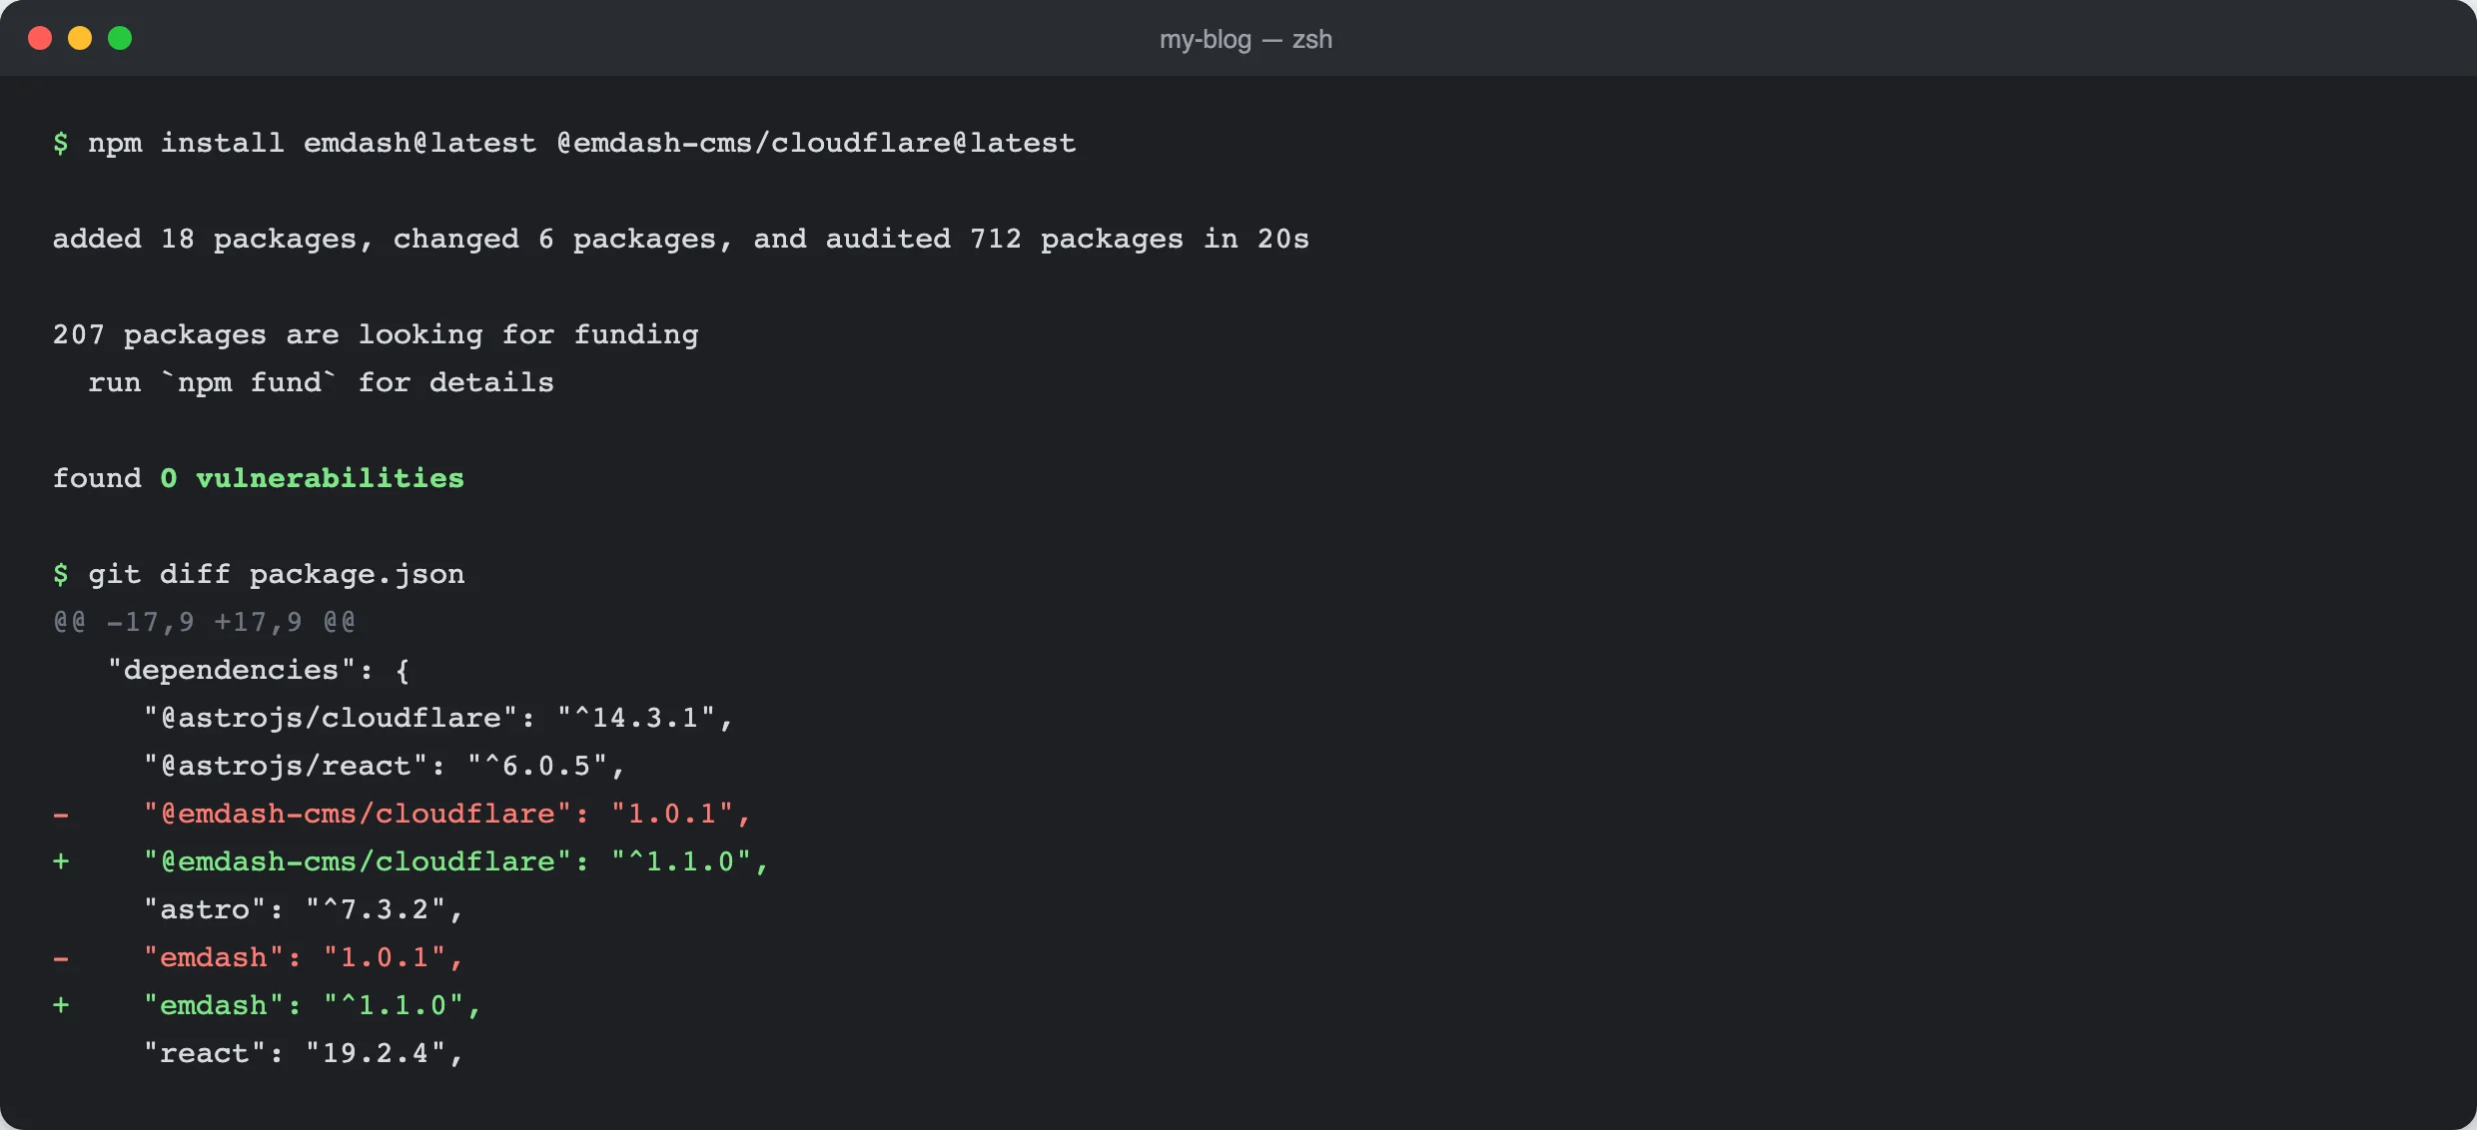Click the green zoom window button

120,38
